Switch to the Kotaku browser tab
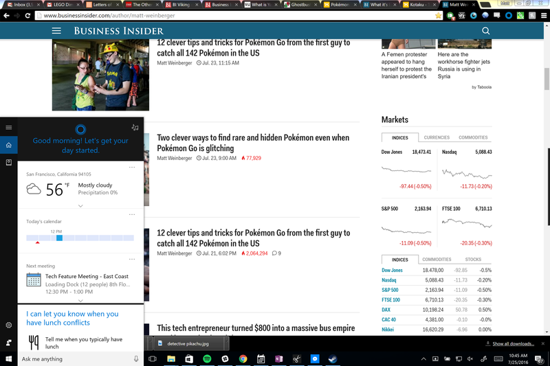Screen dimensions: 550x366 point(417,5)
